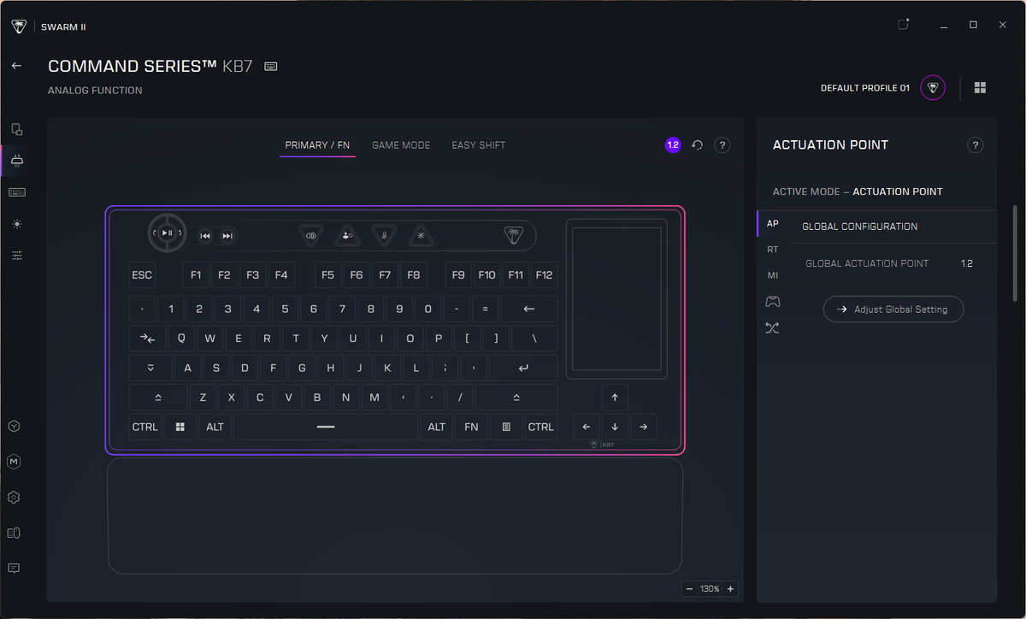1026x619 pixels.
Task: Click the previous track key
Action: [x=205, y=236]
